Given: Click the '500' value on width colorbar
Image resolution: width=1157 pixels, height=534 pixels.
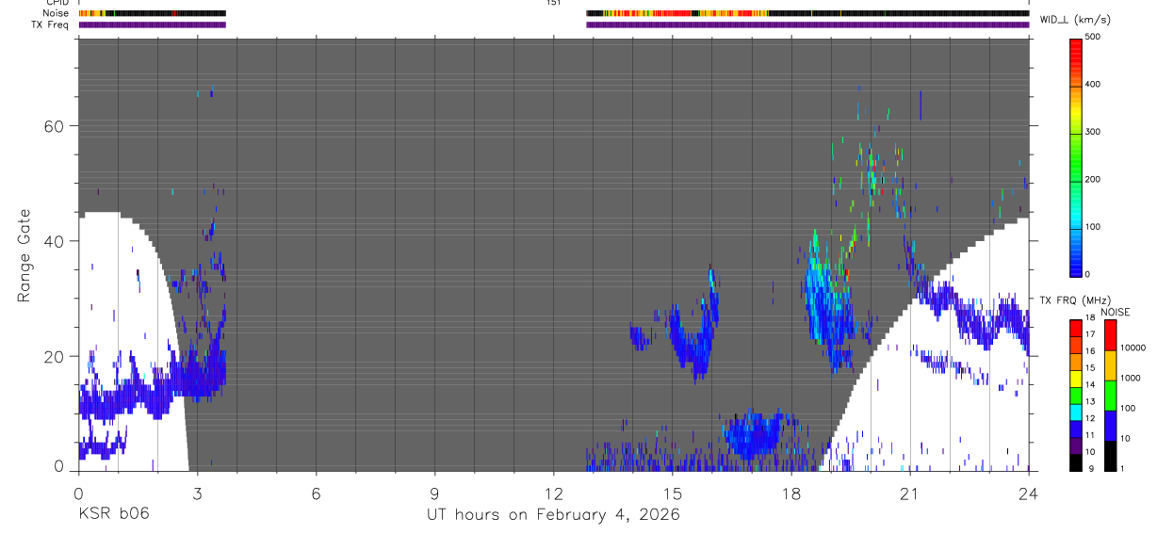Looking at the screenshot, I should (x=1093, y=38).
